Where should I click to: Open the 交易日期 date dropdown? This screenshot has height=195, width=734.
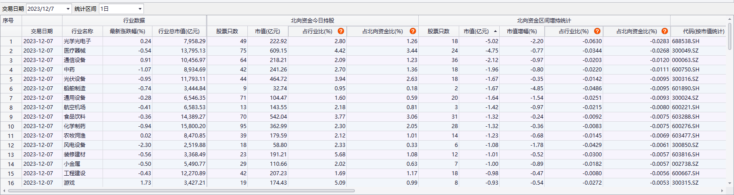point(68,9)
